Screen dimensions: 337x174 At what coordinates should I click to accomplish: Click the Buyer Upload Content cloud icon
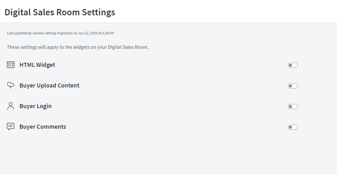(x=11, y=85)
